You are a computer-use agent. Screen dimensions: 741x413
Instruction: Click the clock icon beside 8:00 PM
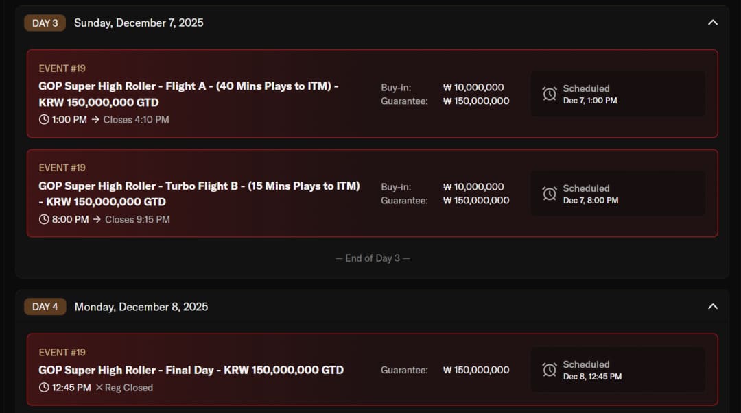(x=44, y=220)
